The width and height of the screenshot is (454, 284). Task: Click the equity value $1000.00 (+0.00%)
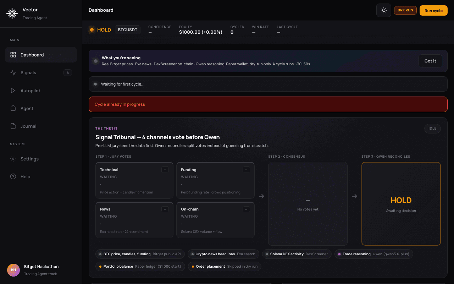click(x=201, y=32)
